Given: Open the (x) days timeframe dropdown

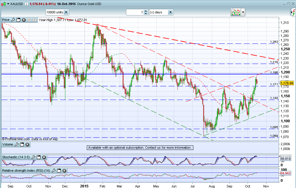Looking at the screenshot, I should pos(161,12).
